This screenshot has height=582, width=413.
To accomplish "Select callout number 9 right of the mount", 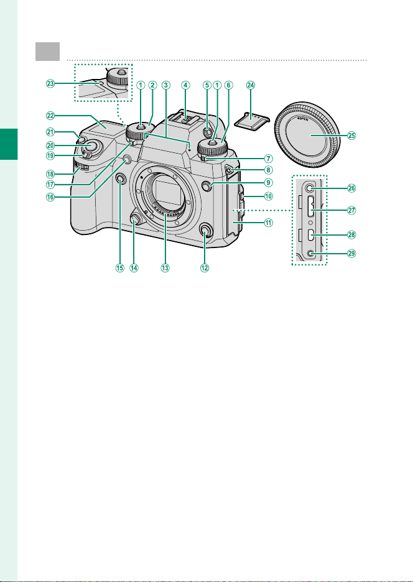I will coord(268,182).
